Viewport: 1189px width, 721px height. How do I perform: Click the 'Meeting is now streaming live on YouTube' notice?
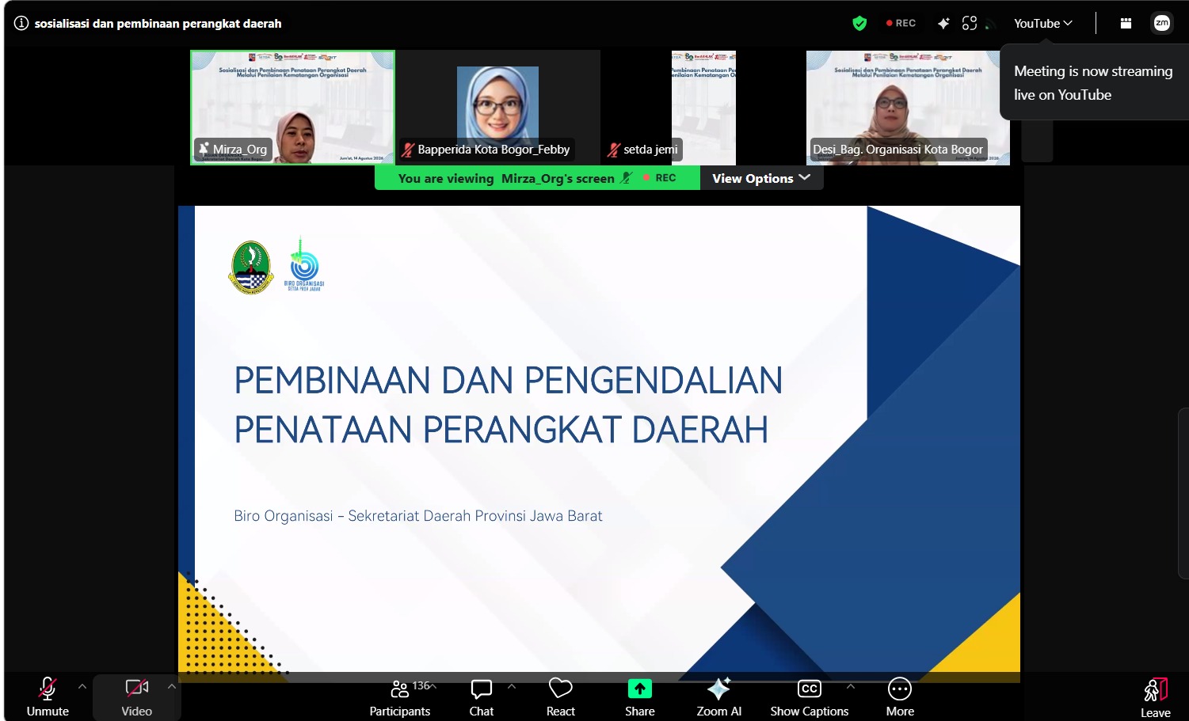click(x=1093, y=82)
